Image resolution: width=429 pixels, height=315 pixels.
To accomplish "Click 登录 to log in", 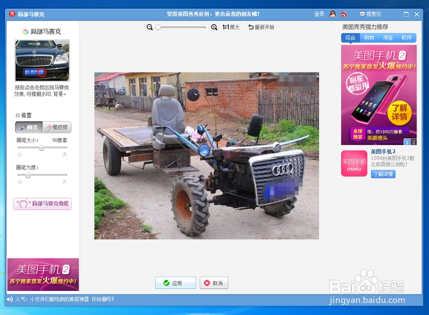I will tap(319, 14).
